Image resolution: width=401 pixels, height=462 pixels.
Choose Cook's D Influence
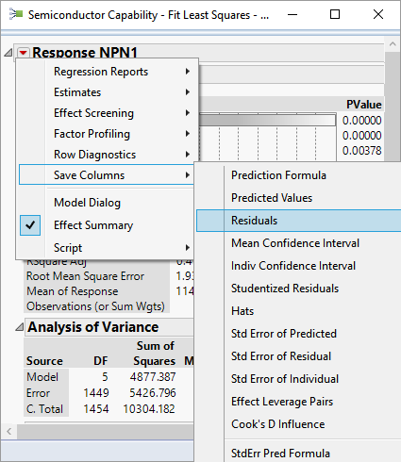(278, 424)
